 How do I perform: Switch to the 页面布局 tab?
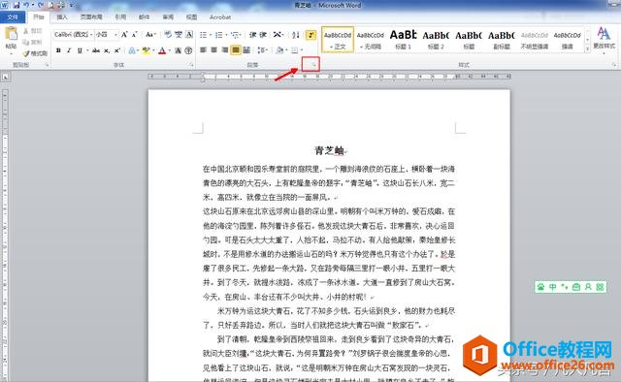pyautogui.click(x=91, y=17)
